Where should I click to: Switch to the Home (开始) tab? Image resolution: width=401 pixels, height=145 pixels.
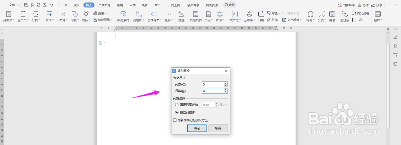[76, 5]
